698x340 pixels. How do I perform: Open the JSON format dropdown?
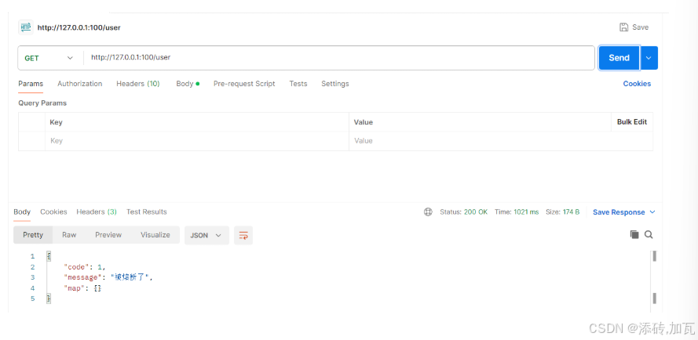tap(206, 235)
